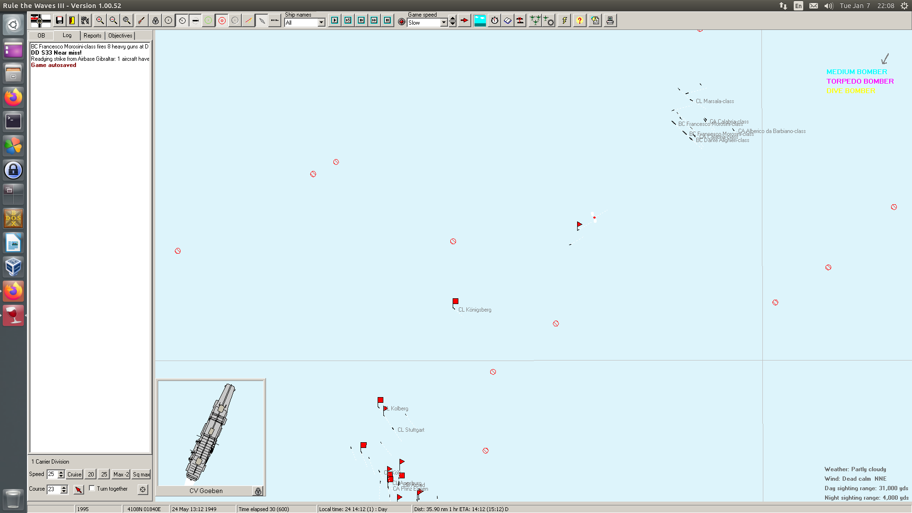Screen dimensions: 912x513
Task: Click the red cursor arrow course button
Action: pos(79,489)
